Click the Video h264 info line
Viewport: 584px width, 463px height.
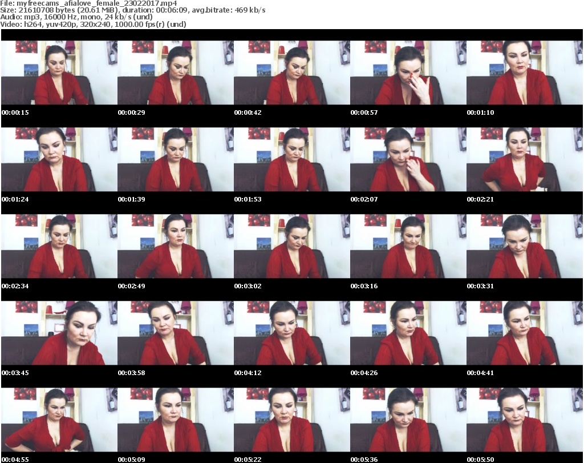click(x=93, y=24)
